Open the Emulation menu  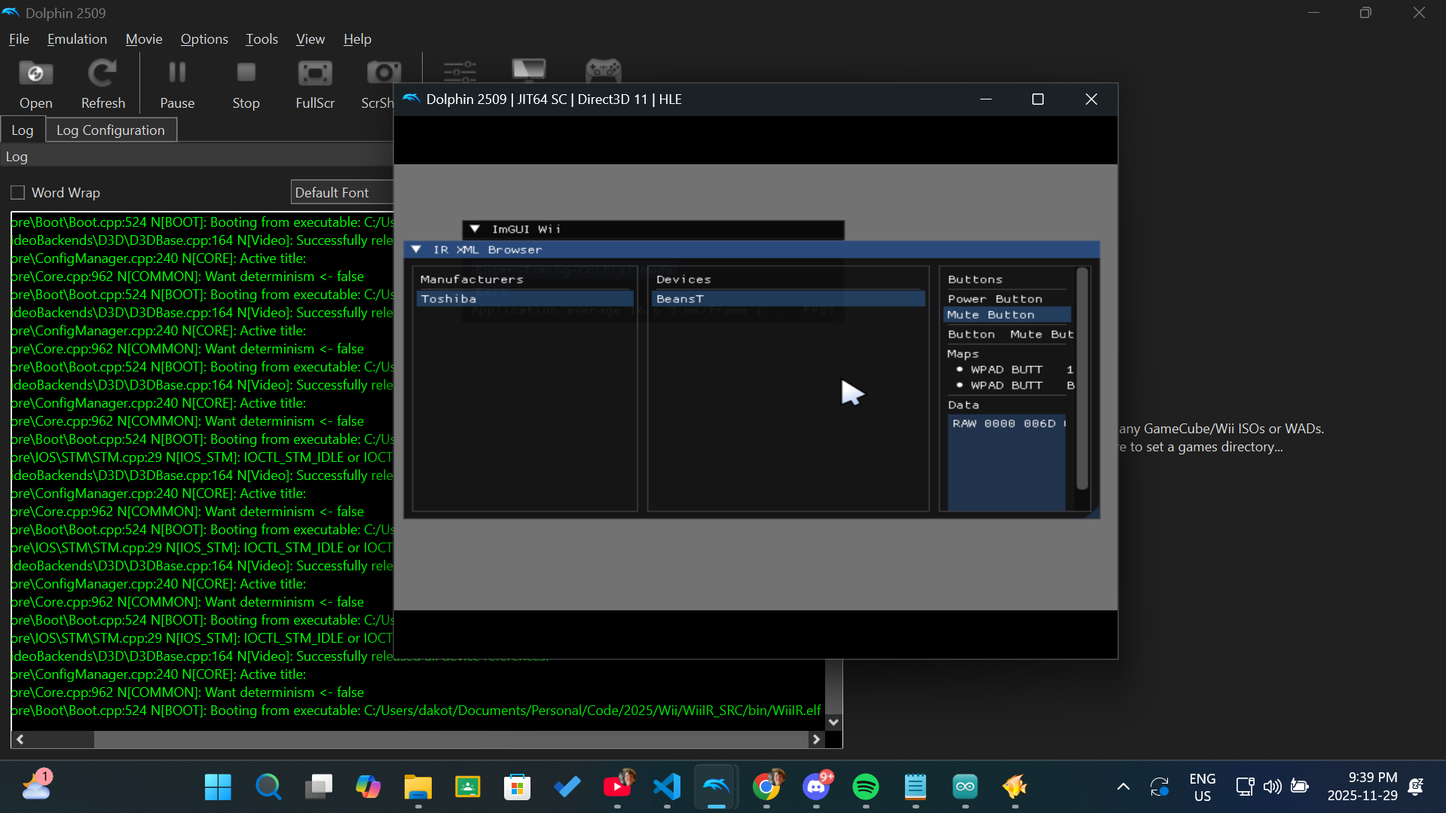coord(77,39)
